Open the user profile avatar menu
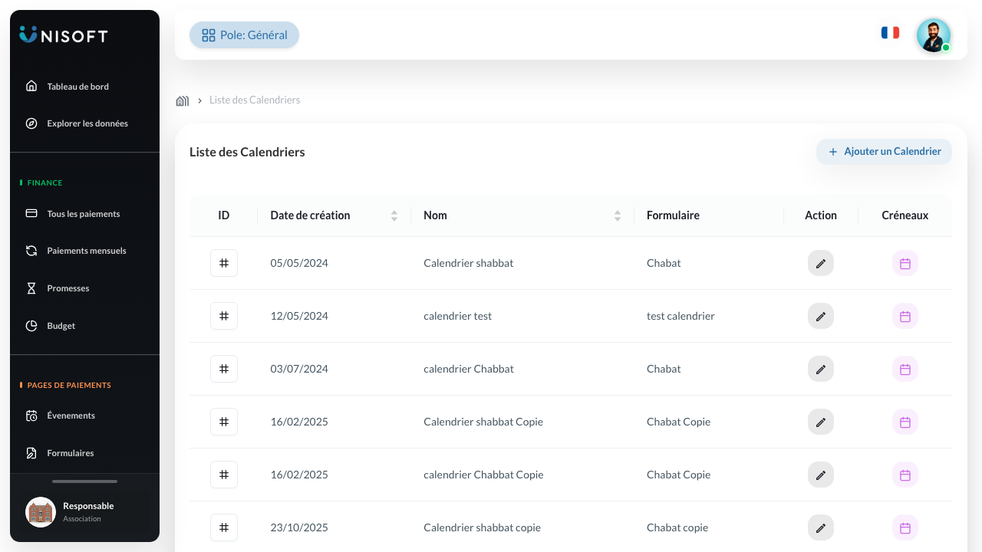 (x=934, y=35)
